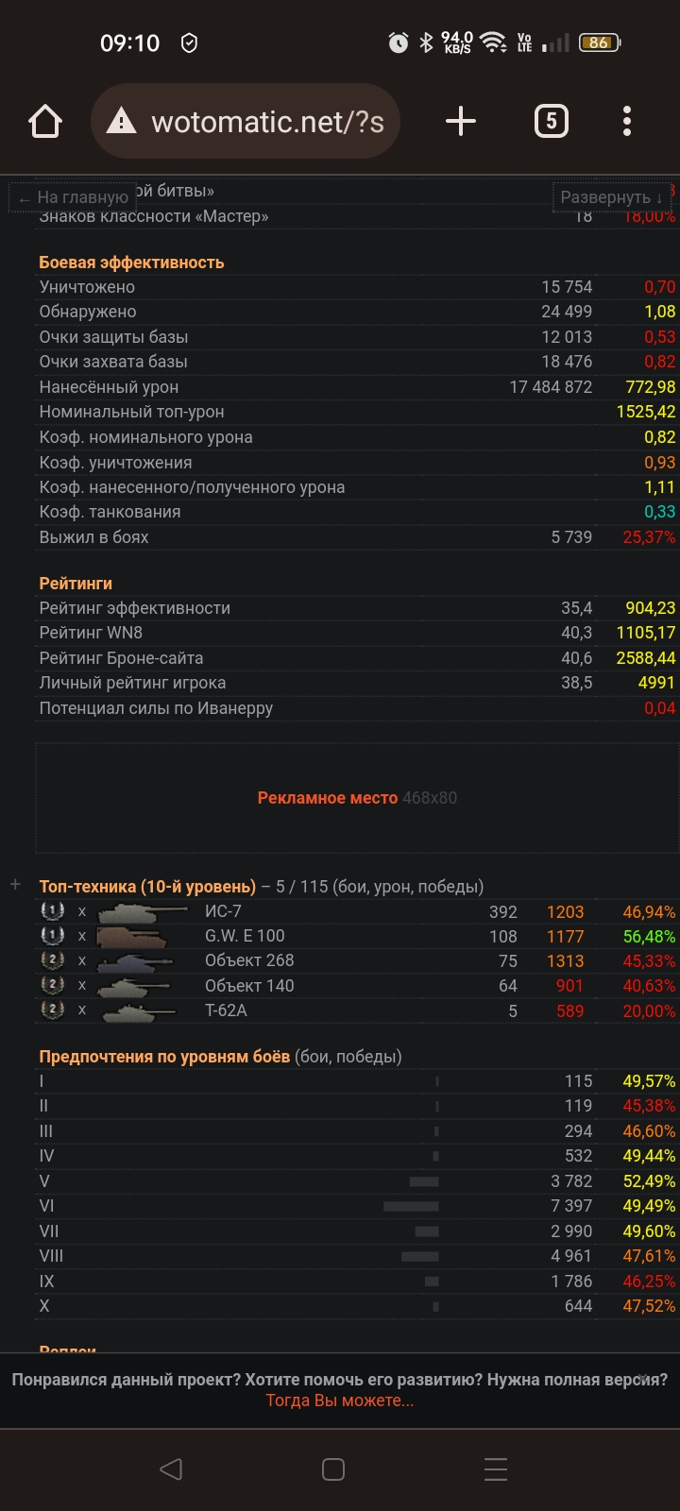Image resolution: width=680 pixels, height=1511 pixels.
Task: Close the bottom donation banner
Action: point(643,1379)
